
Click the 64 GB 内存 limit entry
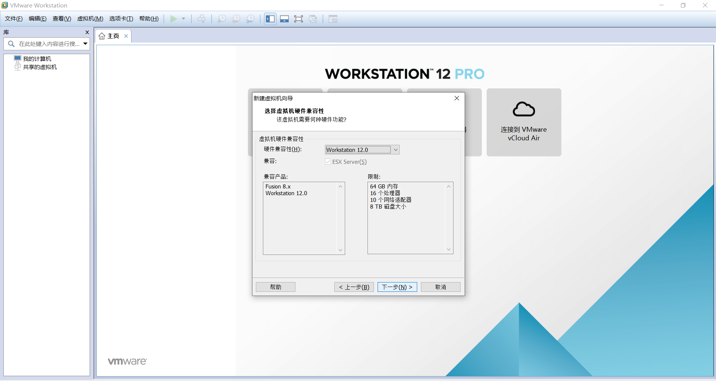[384, 187]
